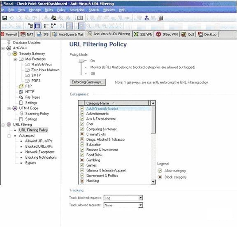Click the table grid icon at toolbar end
The height and width of the screenshot is (227, 237).
point(160,18)
